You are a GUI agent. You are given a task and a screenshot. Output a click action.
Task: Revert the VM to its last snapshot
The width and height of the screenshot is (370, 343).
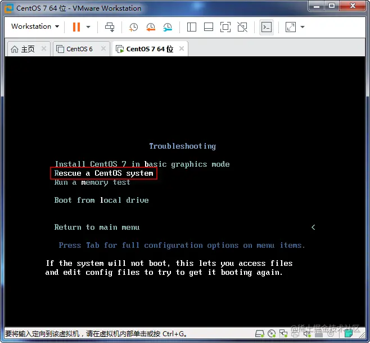pos(151,27)
